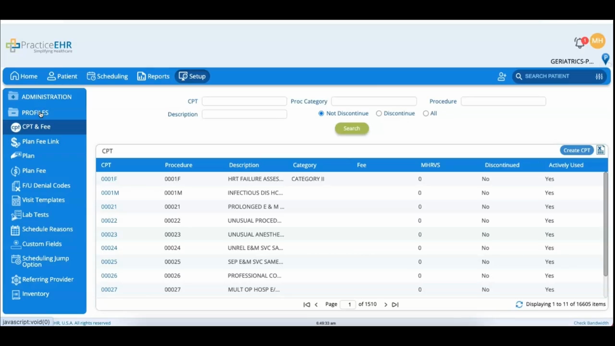Click the Custom Fields icon
Viewport: 615px width, 346px height.
[x=15, y=244]
